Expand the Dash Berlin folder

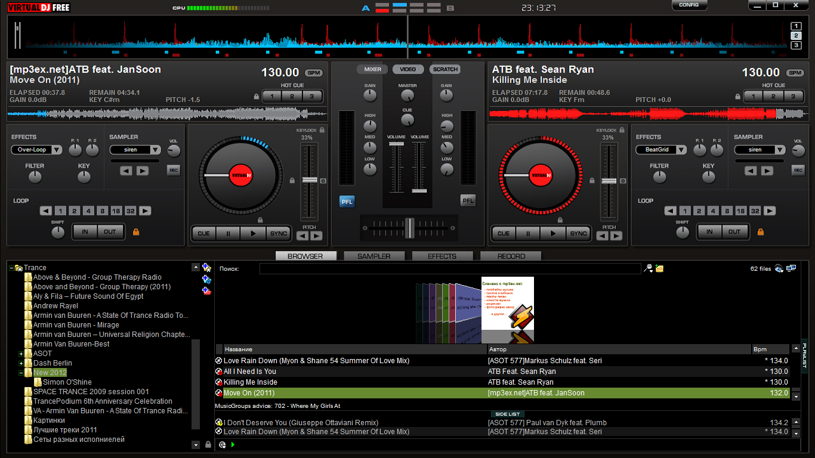tap(21, 363)
